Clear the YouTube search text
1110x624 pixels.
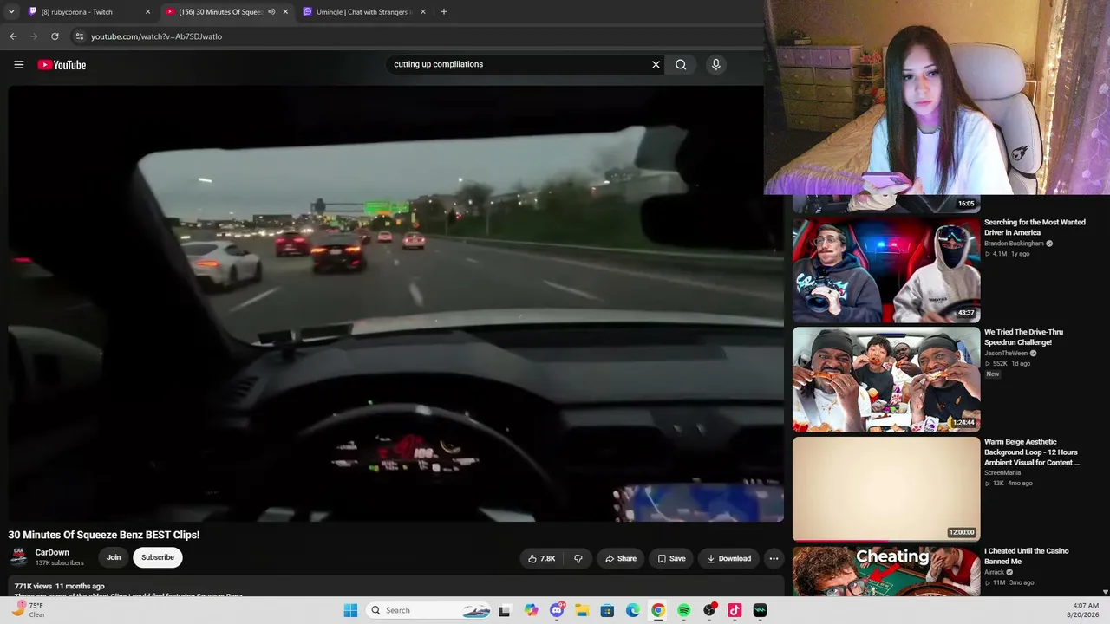pyautogui.click(x=656, y=64)
